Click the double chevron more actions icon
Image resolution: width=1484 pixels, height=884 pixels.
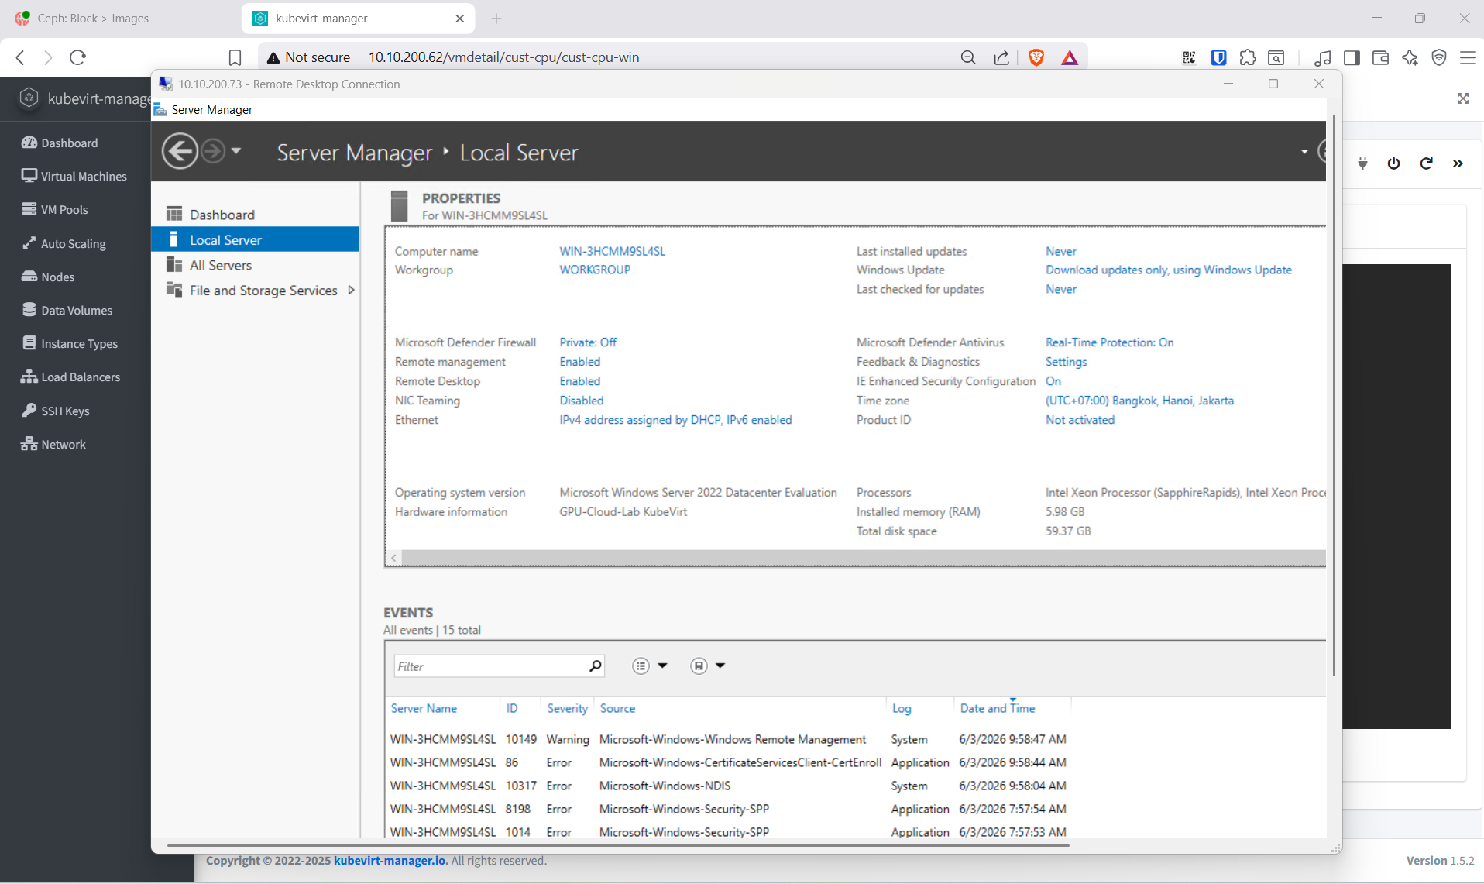(1458, 163)
